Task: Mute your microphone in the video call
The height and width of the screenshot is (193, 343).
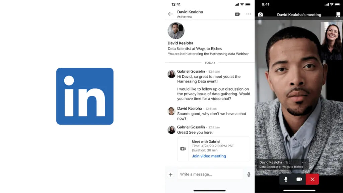Action: [x=286, y=179]
